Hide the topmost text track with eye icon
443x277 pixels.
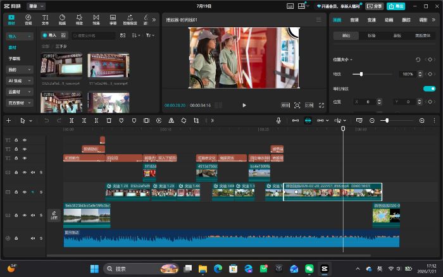(x=25, y=140)
